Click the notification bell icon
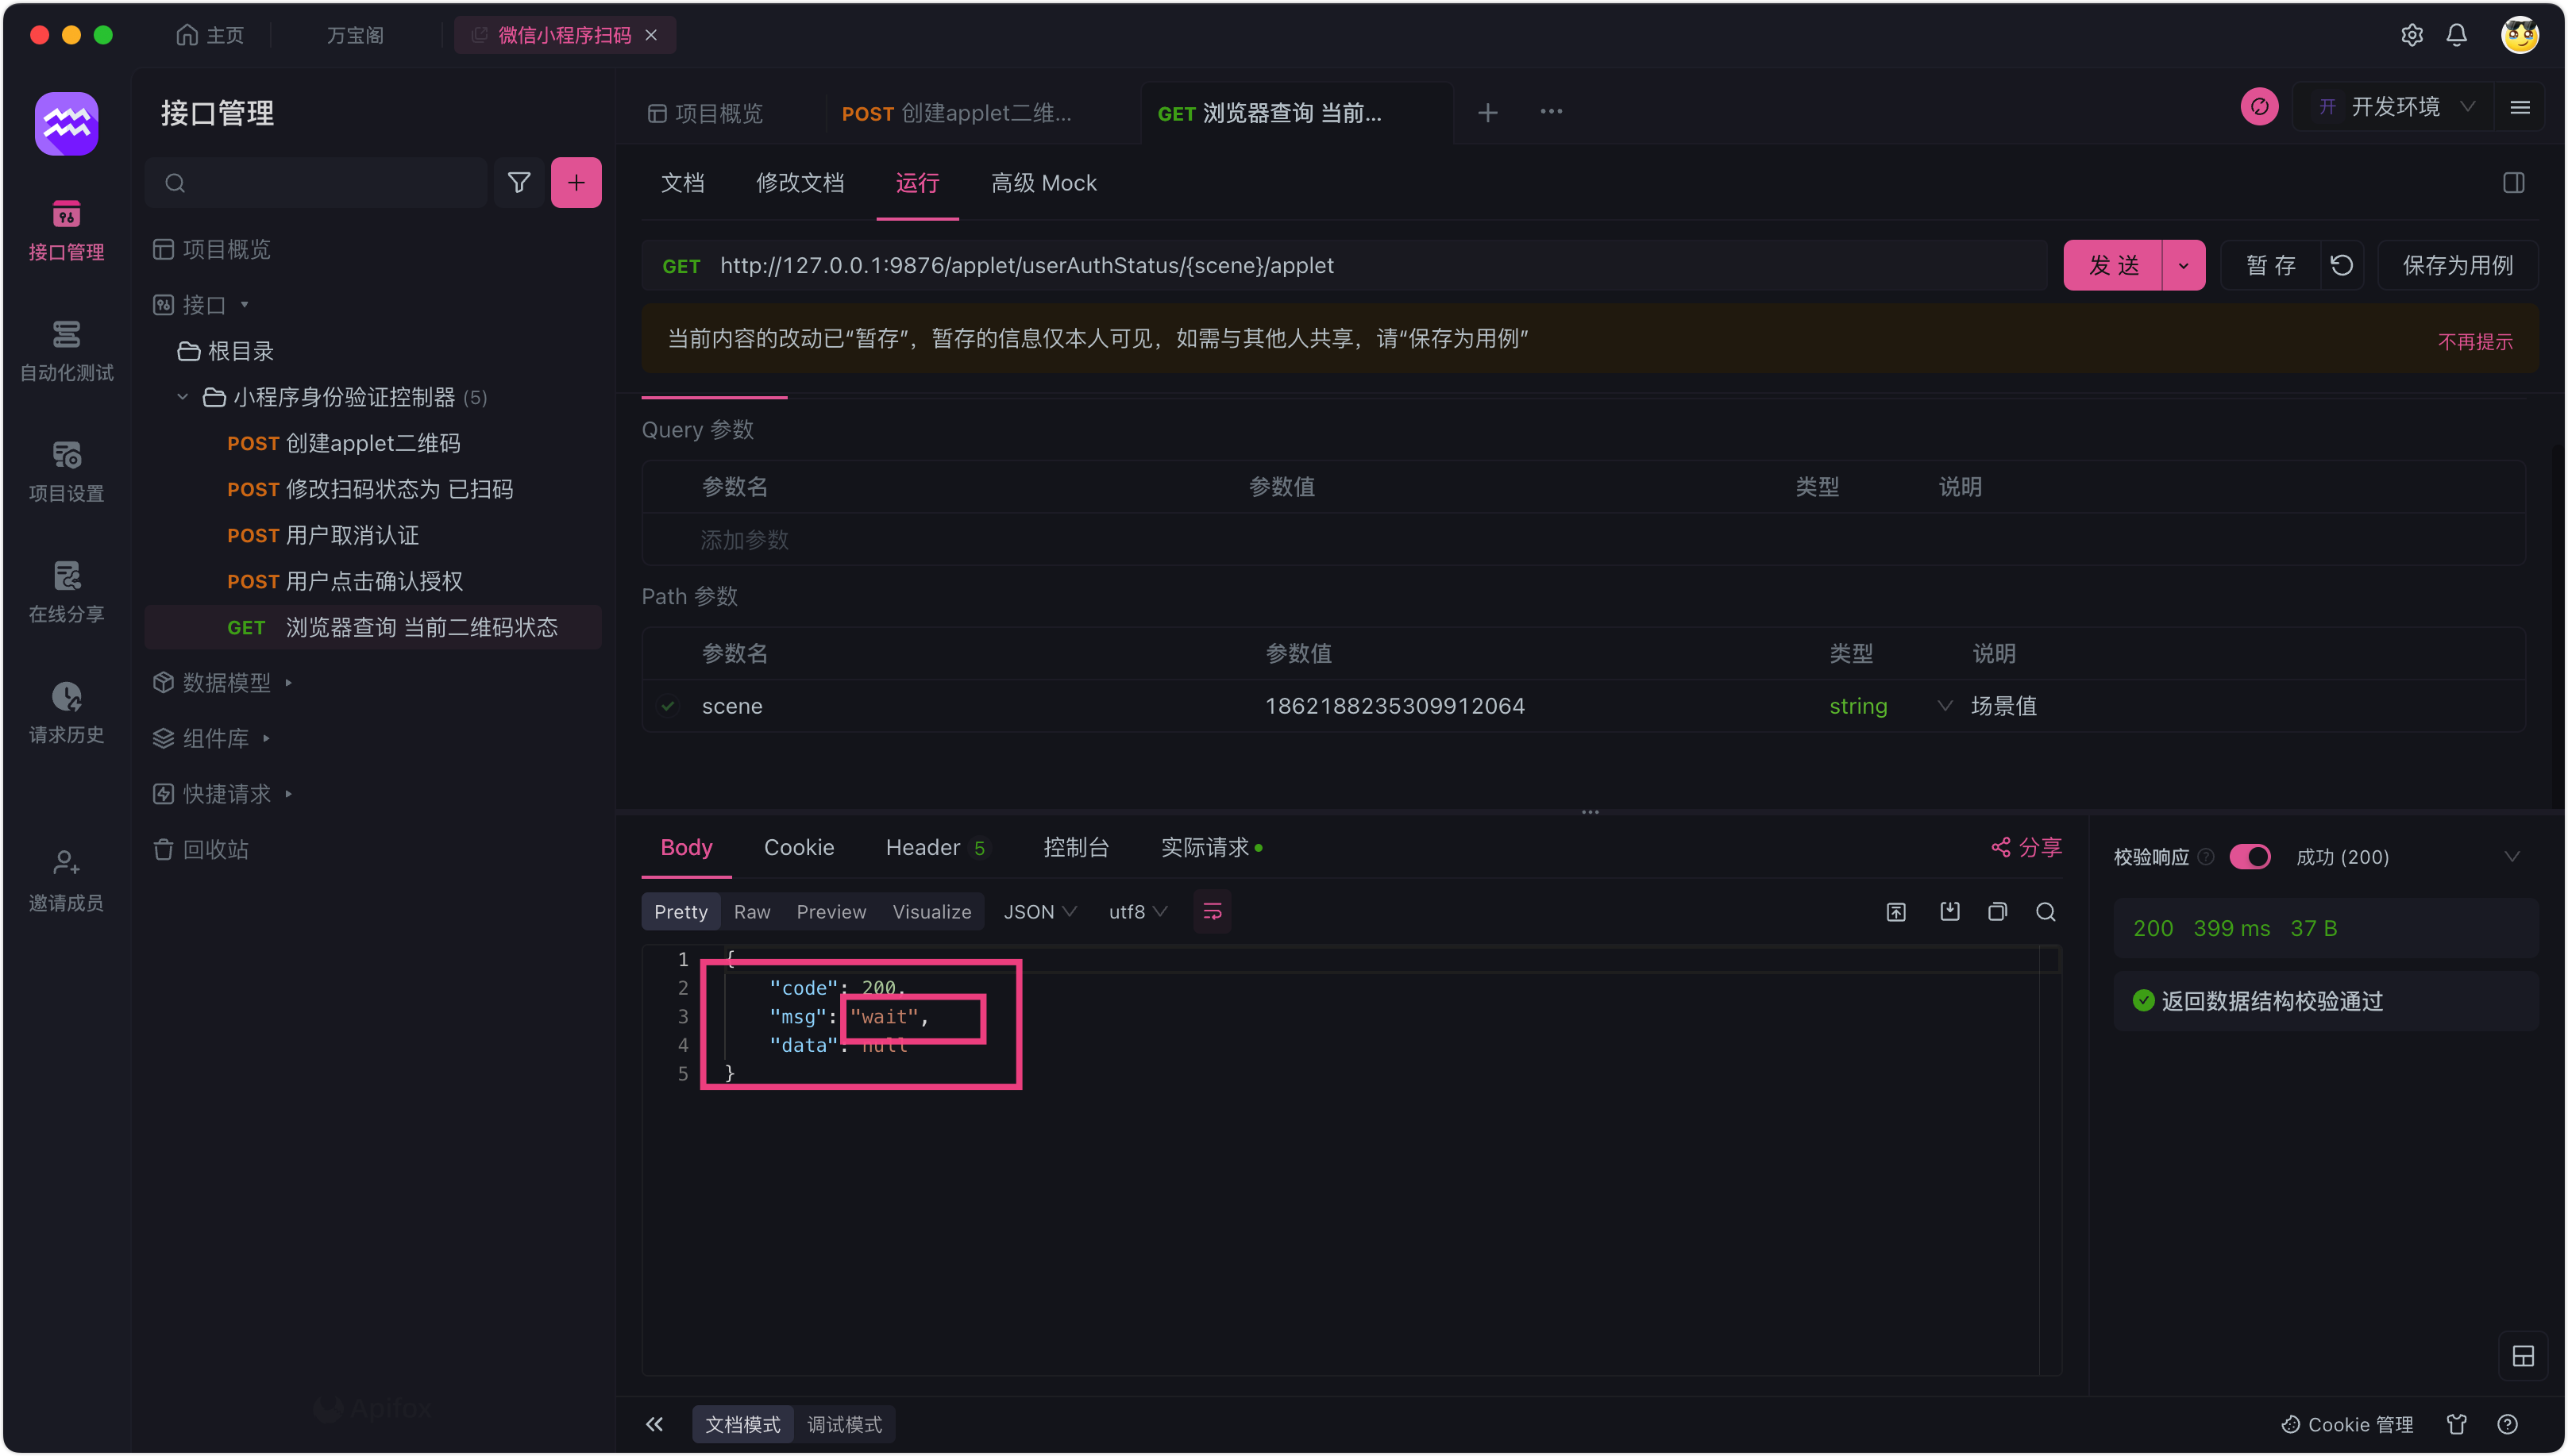 pyautogui.click(x=2456, y=35)
